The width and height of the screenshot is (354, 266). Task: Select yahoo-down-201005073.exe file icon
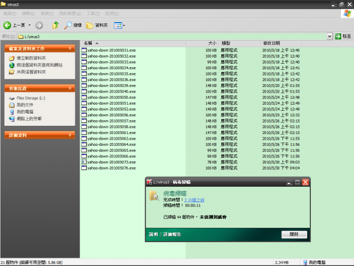[x=84, y=162]
